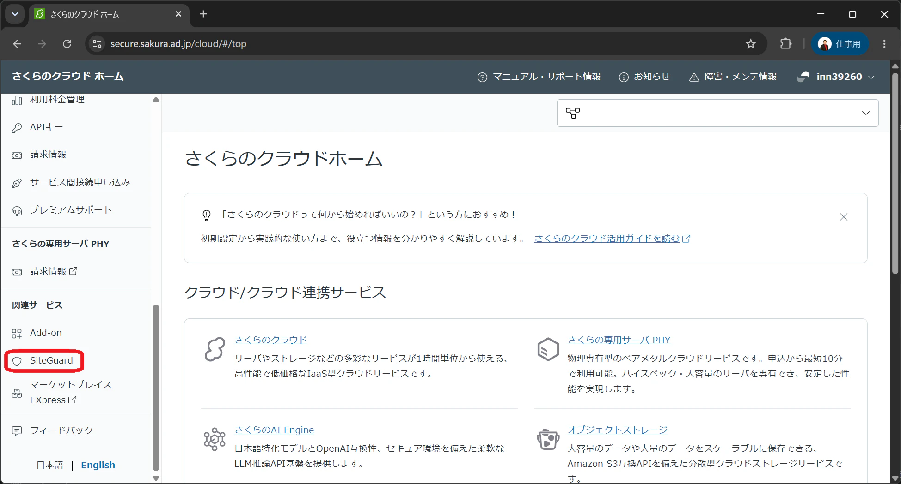Click the lightbulb icon in the tip banner
The height and width of the screenshot is (484, 901).
click(x=207, y=215)
